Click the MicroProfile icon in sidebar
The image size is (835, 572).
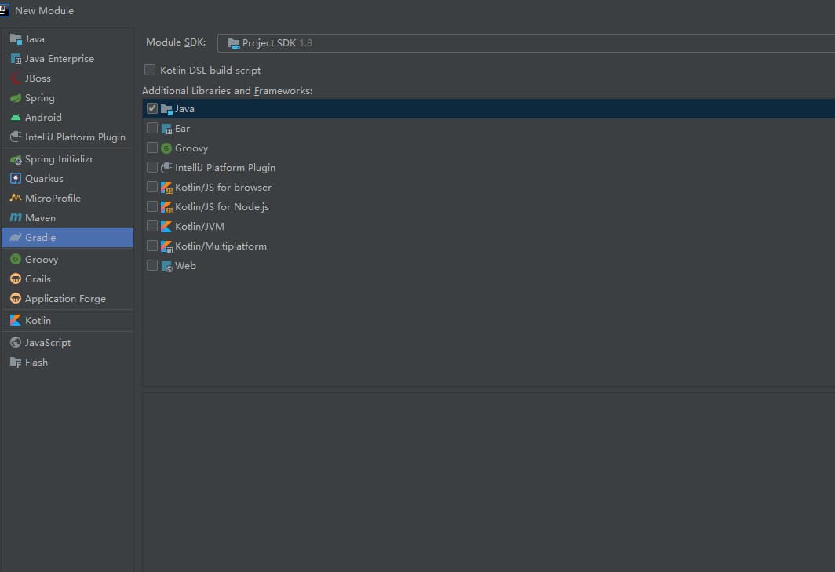[16, 199]
